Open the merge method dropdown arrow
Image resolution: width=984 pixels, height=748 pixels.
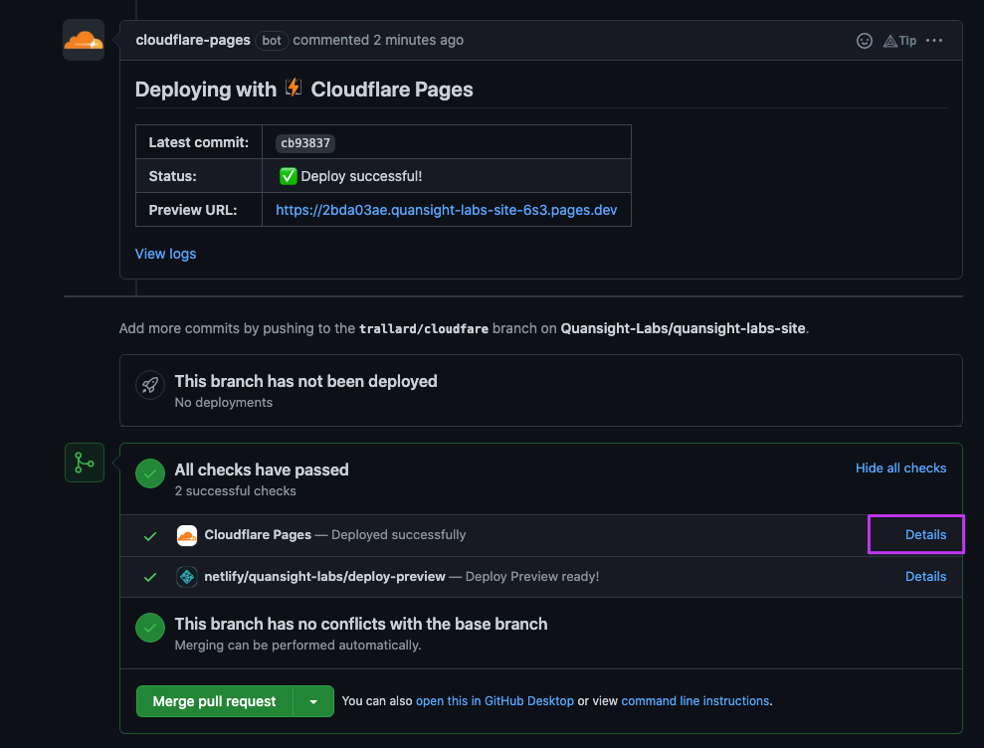tap(313, 701)
